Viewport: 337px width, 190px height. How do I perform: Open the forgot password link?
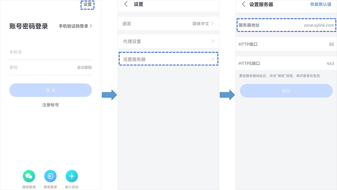click(84, 68)
